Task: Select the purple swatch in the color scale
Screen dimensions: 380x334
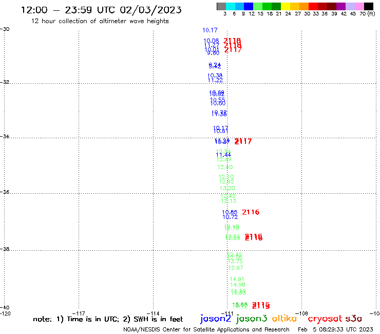Action: tap(341, 6)
